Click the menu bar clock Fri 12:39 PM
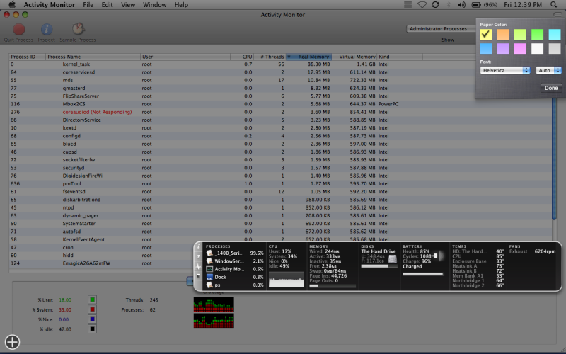The image size is (566, 354). [x=523, y=5]
